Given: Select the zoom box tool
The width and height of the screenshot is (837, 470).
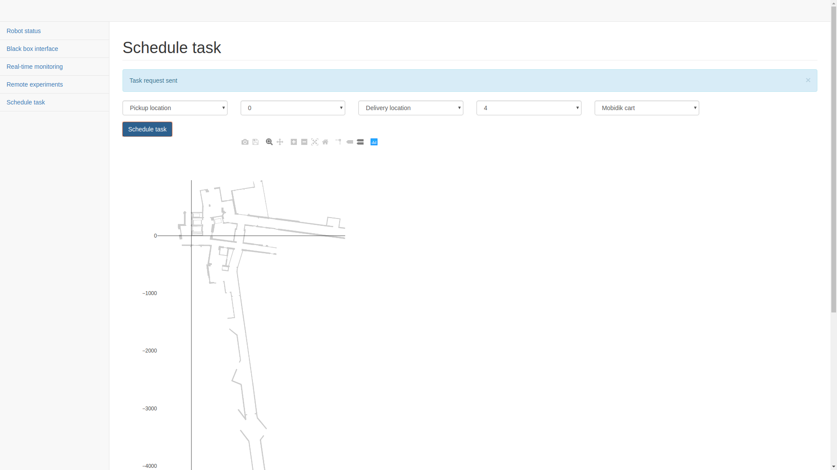Looking at the screenshot, I should click(x=269, y=142).
